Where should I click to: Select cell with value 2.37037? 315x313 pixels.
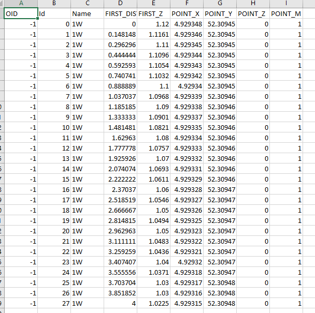(120, 189)
